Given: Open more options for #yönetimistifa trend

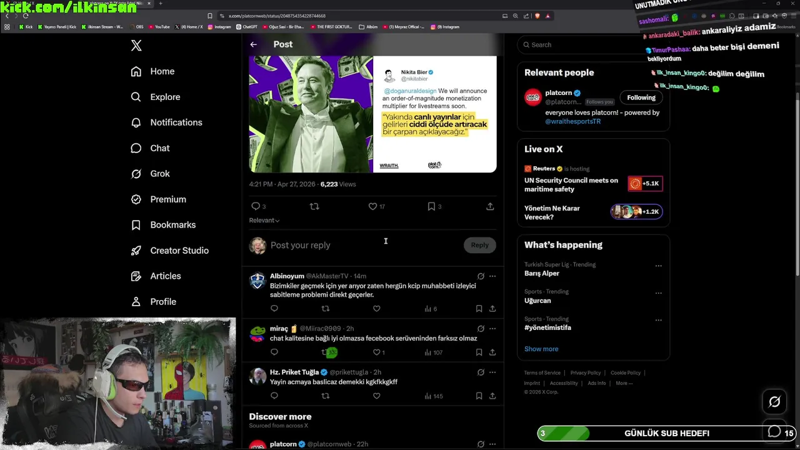Looking at the screenshot, I should pos(658,321).
